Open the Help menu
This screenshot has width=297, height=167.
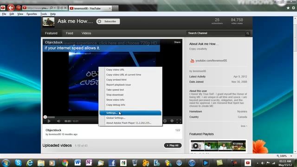click(53, 14)
